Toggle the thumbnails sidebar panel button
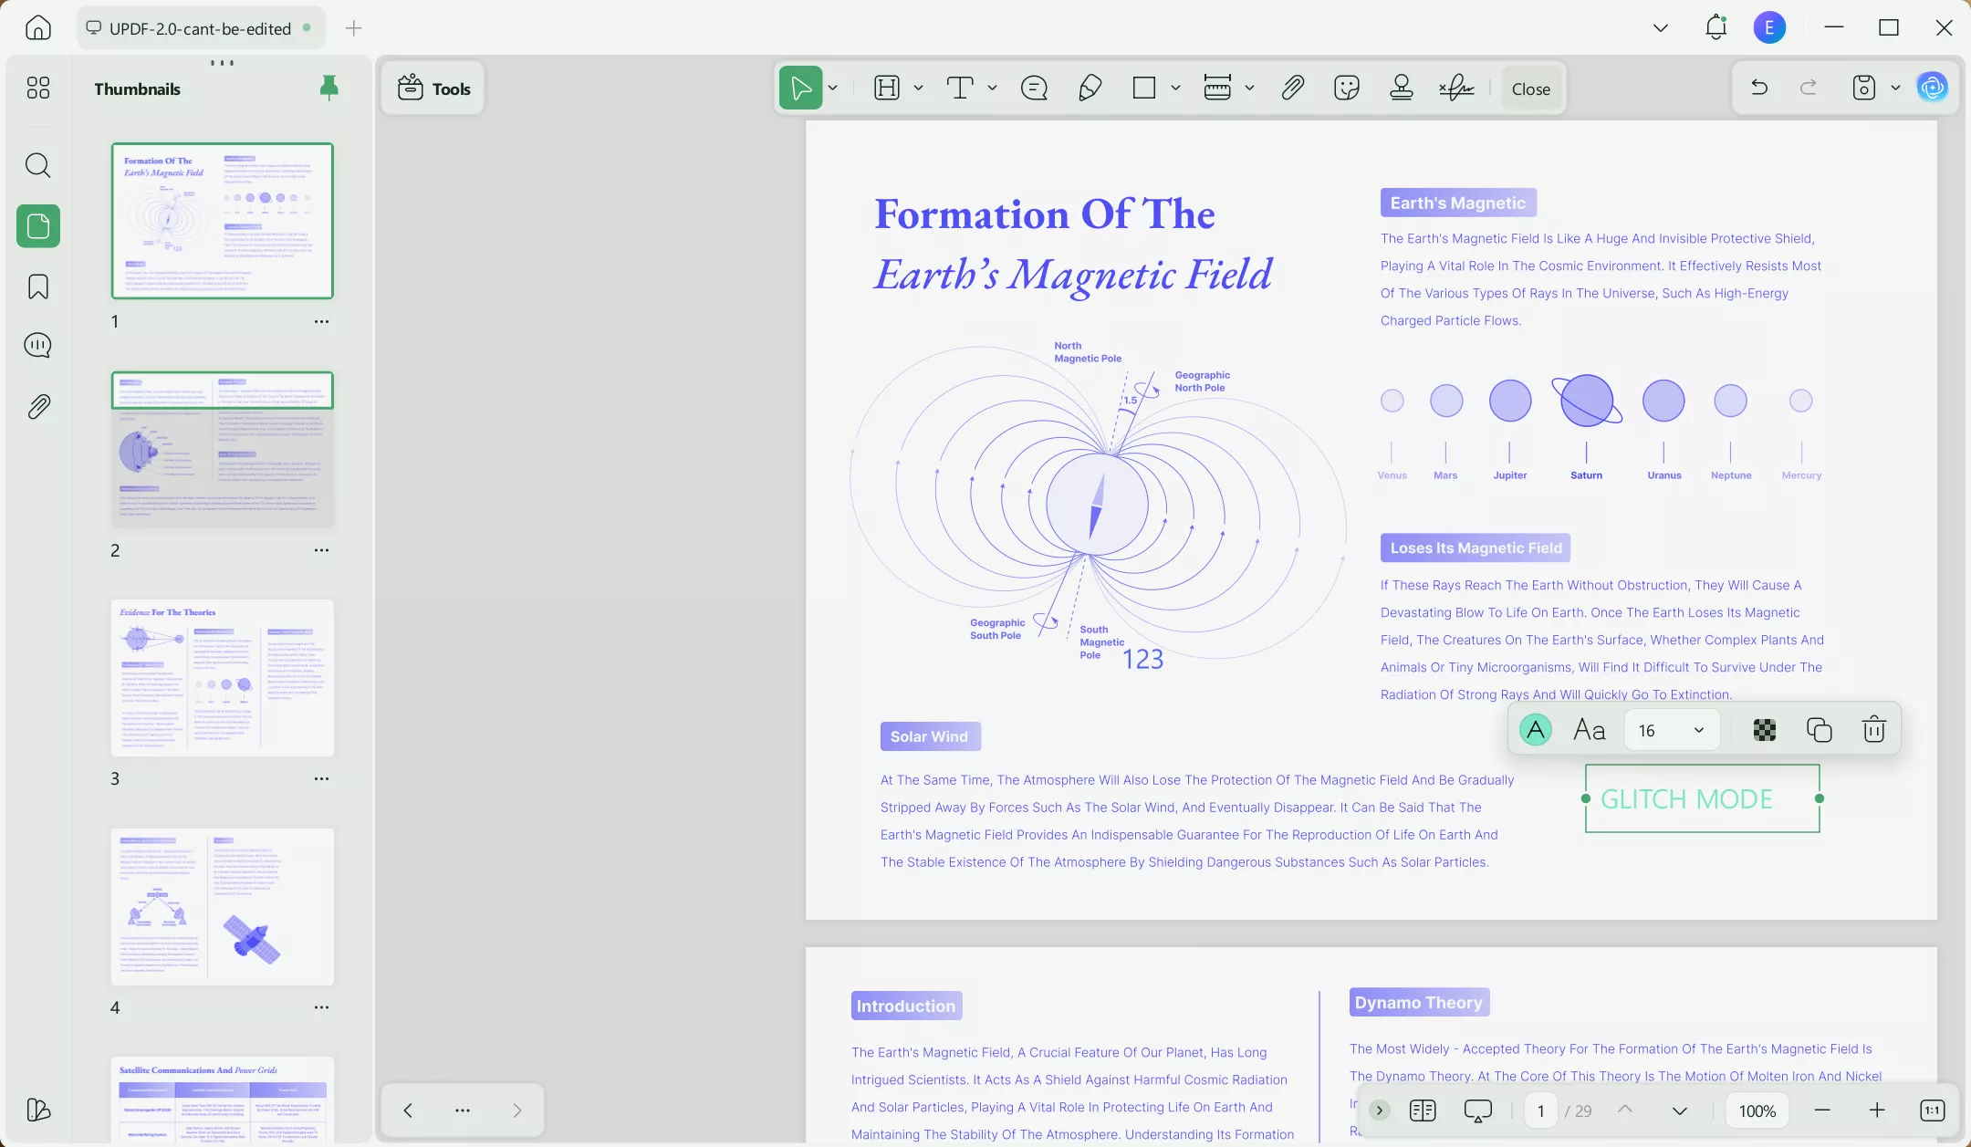 click(x=38, y=226)
